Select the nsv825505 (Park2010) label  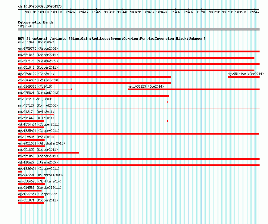point(36,137)
